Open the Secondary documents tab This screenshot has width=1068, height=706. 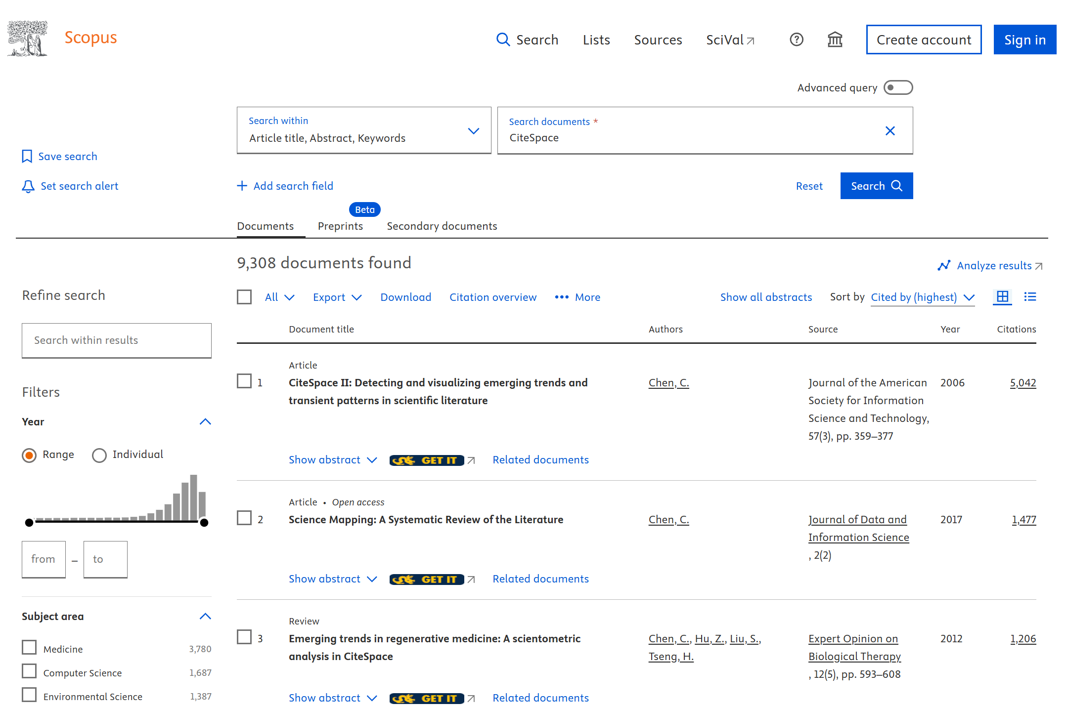point(442,226)
